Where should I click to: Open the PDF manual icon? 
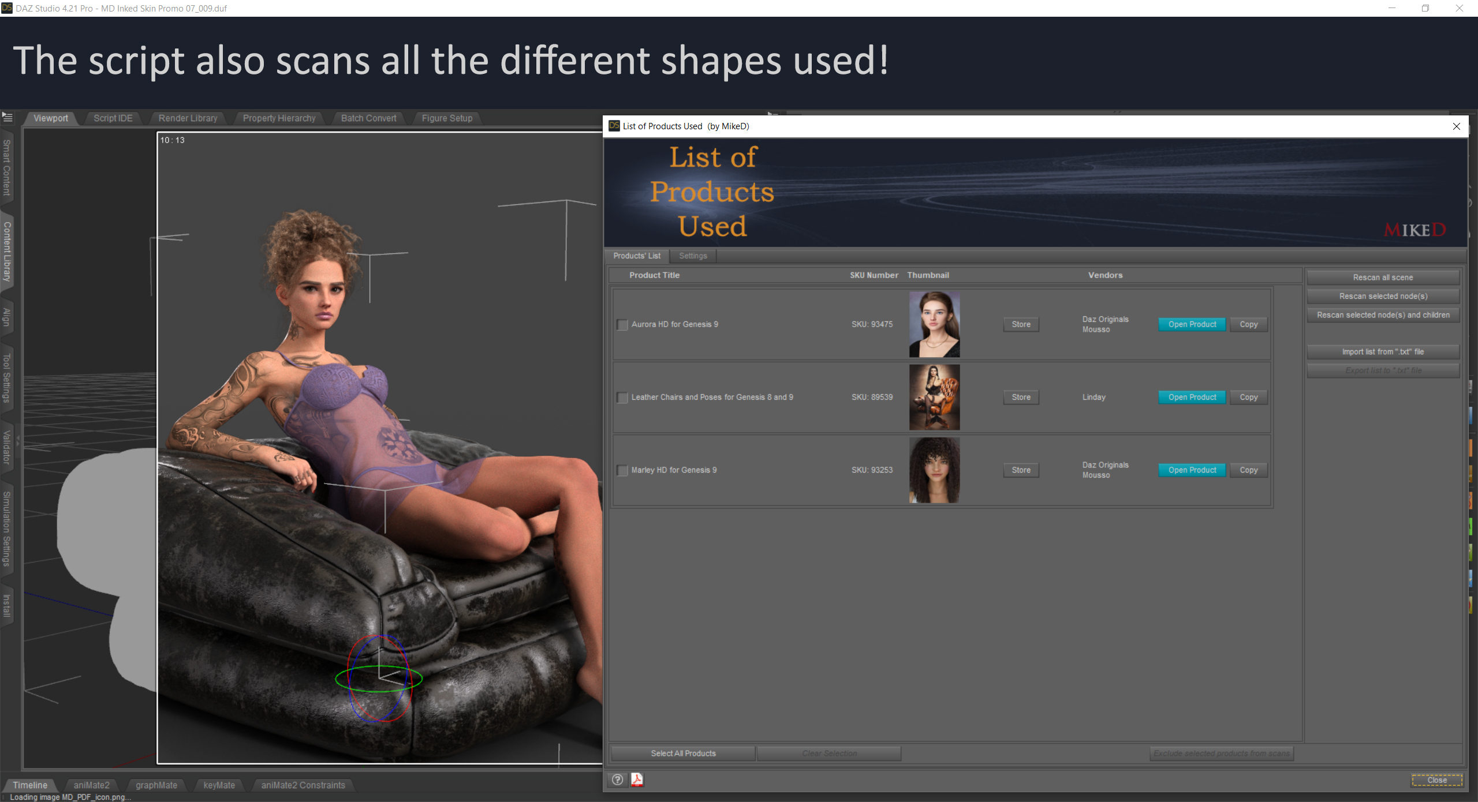[637, 779]
